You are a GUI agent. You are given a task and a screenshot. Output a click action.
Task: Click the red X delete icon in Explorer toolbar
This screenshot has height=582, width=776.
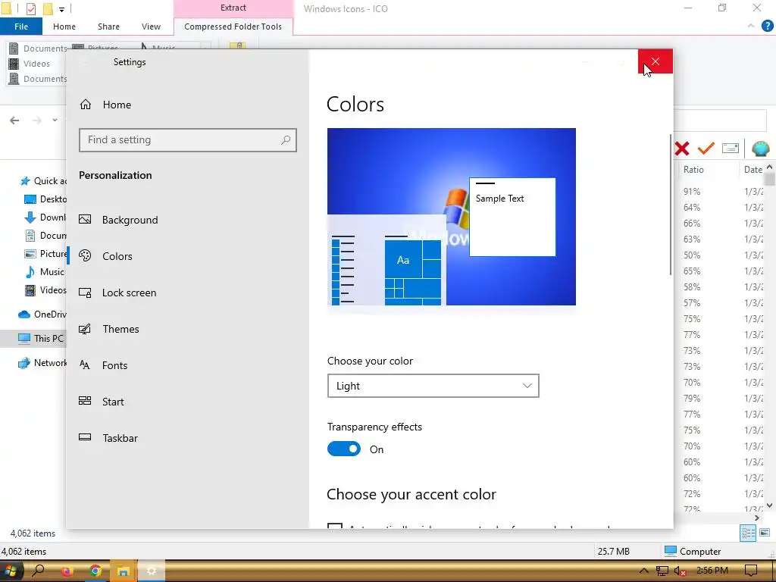click(x=682, y=149)
